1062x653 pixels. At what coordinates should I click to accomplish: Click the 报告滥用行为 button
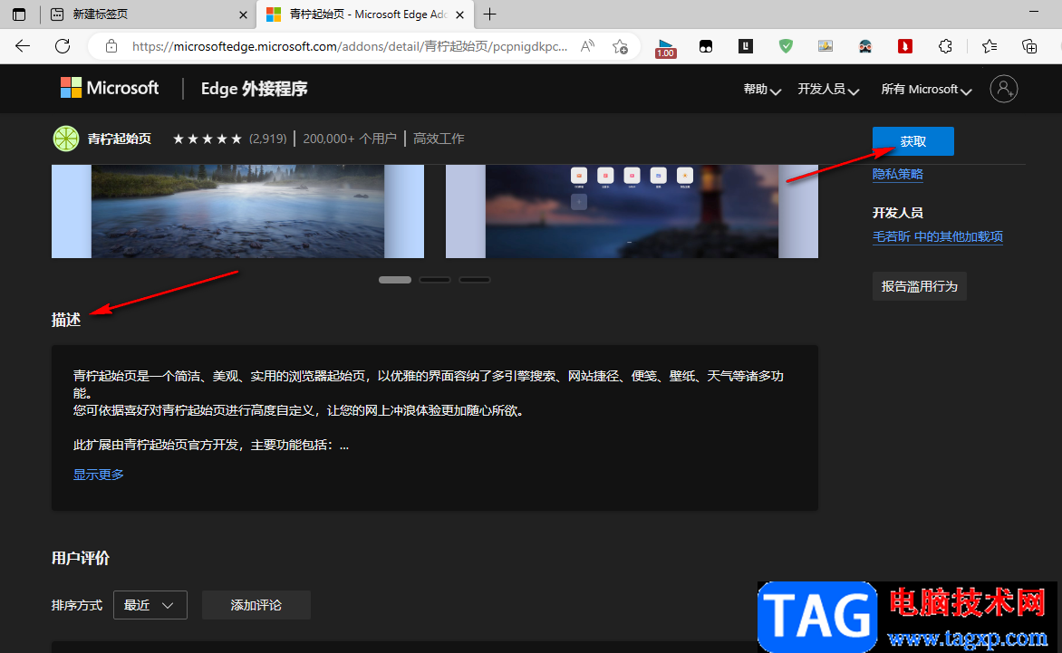point(919,286)
